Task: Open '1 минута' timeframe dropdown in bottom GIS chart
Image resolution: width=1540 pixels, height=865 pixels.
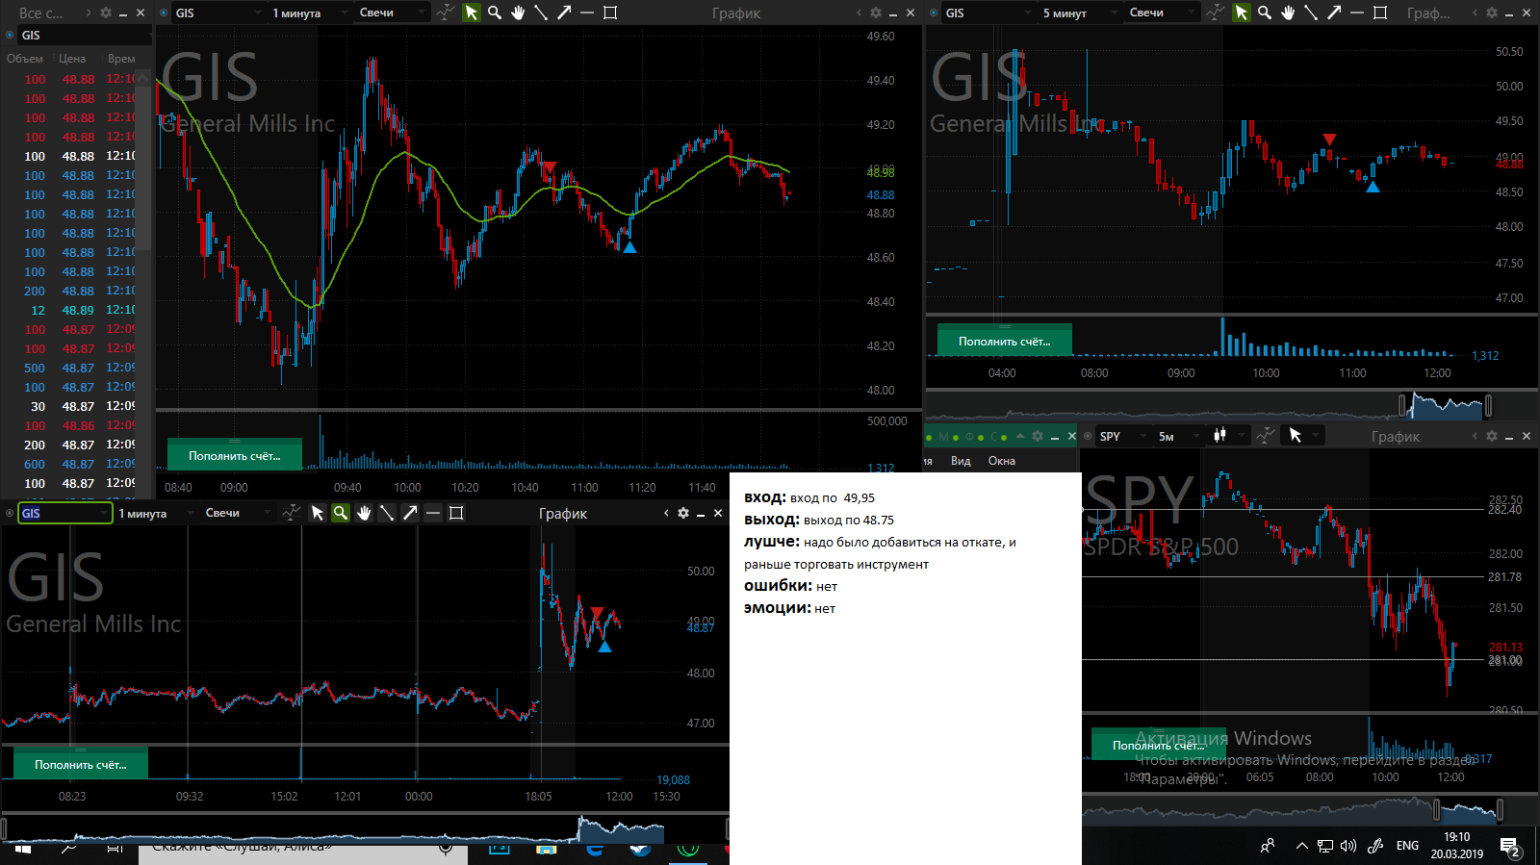Action: point(156,513)
